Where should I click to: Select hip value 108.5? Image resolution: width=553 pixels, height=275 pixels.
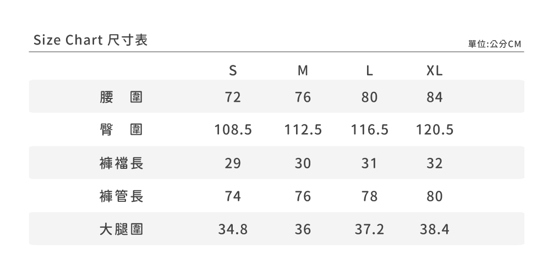coord(233,130)
